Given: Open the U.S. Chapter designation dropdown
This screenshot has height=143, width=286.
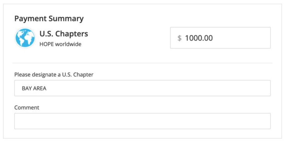Looking at the screenshot, I should [142, 88].
